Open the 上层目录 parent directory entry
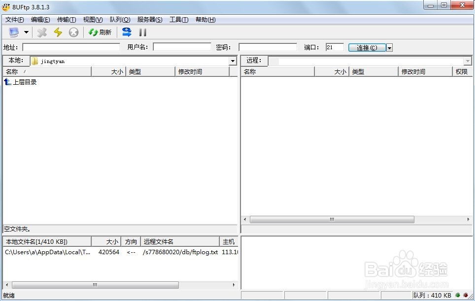The width and height of the screenshot is (475, 301). click(x=22, y=82)
